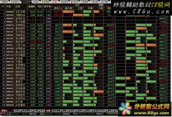Click the price 15.92 for 中国软件

pos(40,95)
